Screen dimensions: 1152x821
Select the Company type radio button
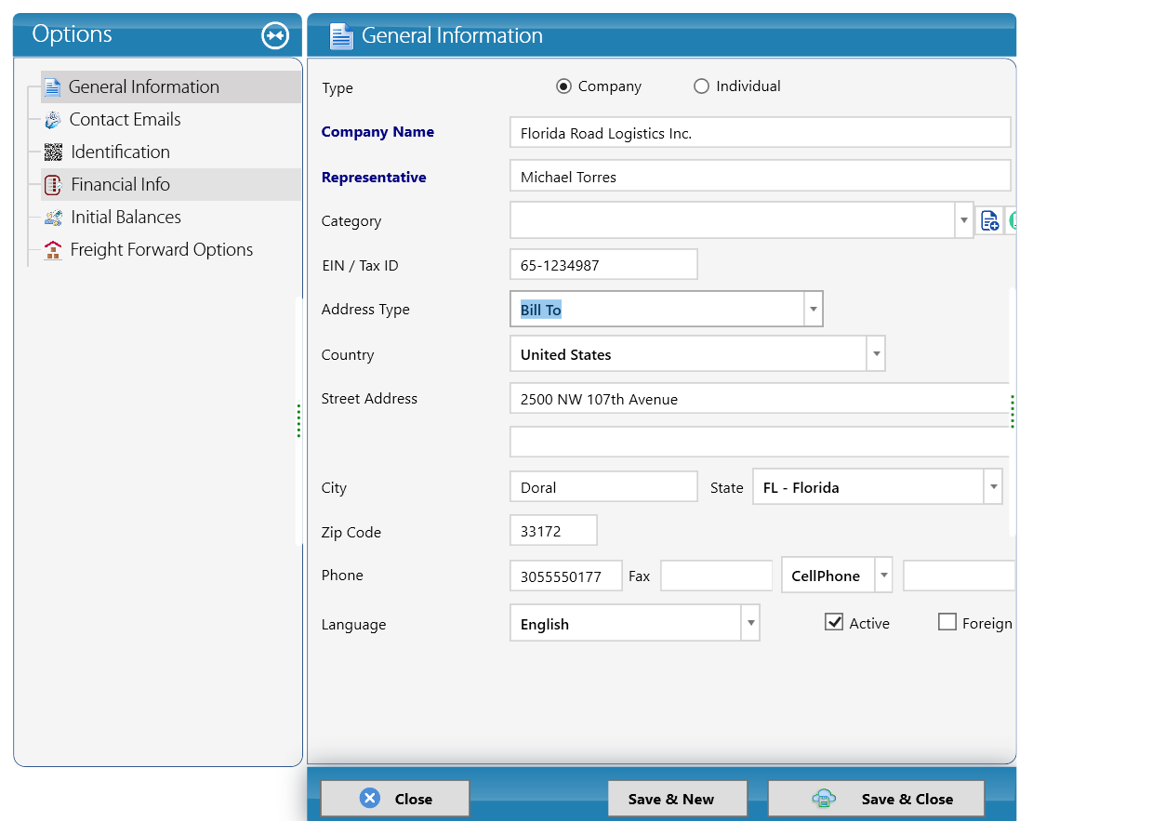click(563, 86)
